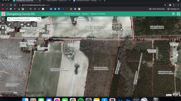The width and height of the screenshot is (181, 101).
Task: Open Chrome three-dot menu
Action: click(178, 5)
